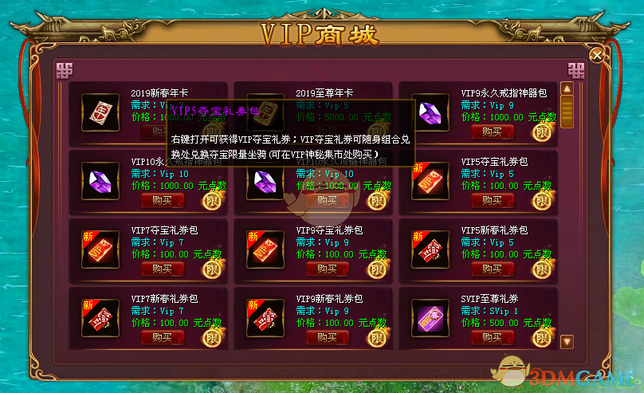The width and height of the screenshot is (644, 393).
Task: Buy the VIP9永久戒指神器包
Action: click(x=492, y=132)
